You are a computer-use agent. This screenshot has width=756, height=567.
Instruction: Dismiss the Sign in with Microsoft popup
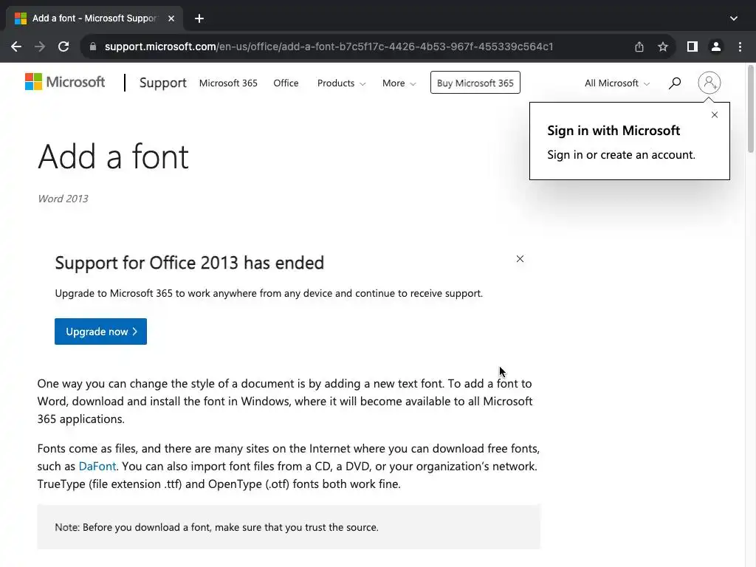(x=714, y=115)
